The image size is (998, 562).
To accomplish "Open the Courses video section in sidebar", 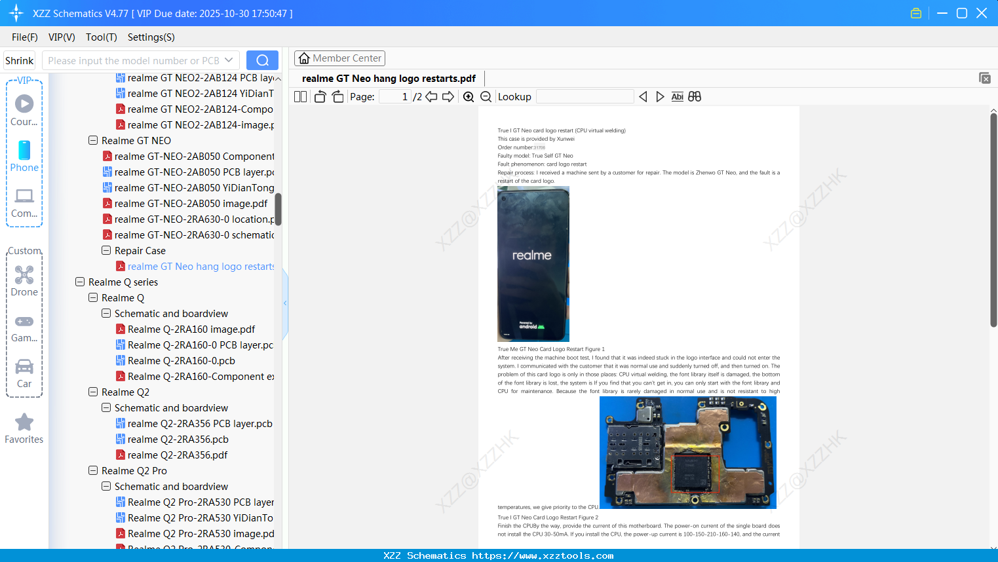I will coord(24,110).
